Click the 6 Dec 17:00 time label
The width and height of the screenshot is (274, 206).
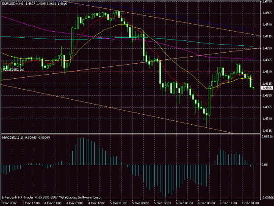(228, 203)
